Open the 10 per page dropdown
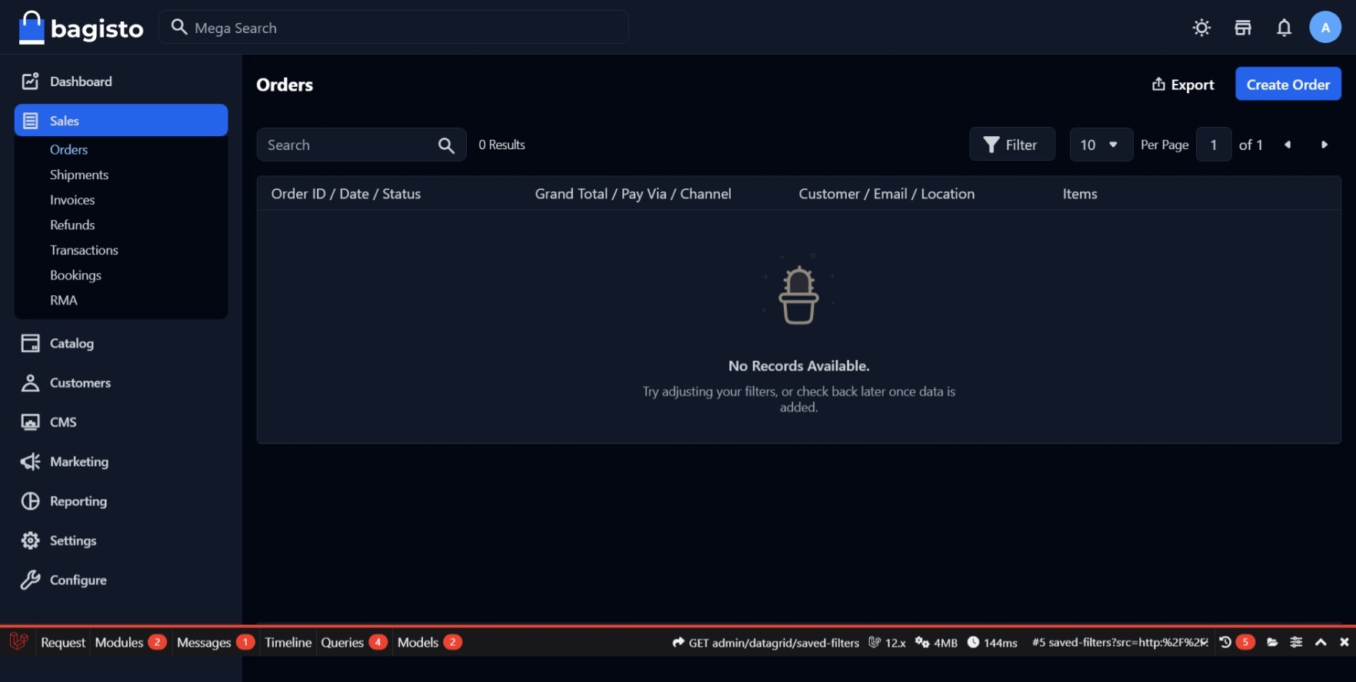The height and width of the screenshot is (682, 1356). tap(1100, 145)
